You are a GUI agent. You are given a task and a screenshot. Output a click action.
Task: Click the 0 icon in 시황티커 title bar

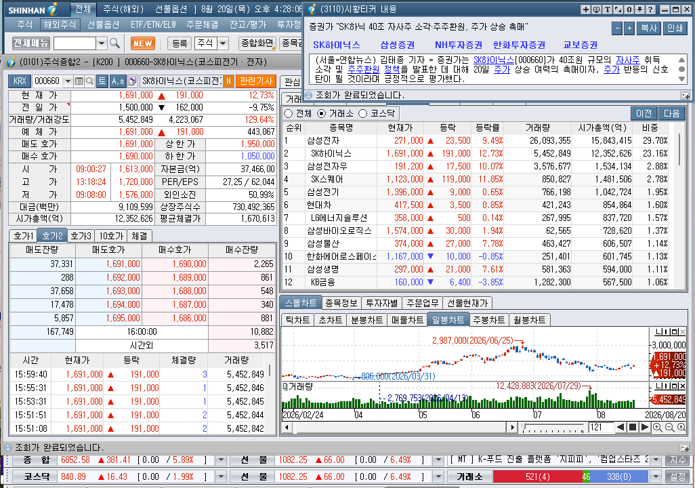click(629, 9)
